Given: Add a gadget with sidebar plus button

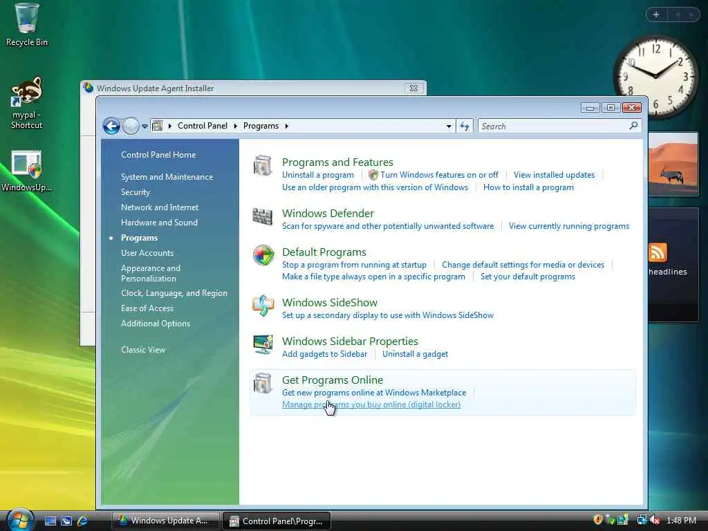Looking at the screenshot, I should (656, 15).
